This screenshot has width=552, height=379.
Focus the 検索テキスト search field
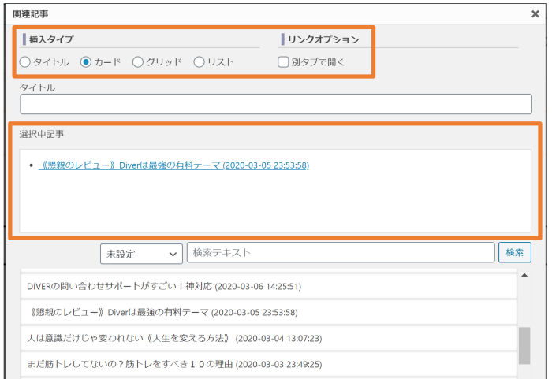tap(341, 253)
